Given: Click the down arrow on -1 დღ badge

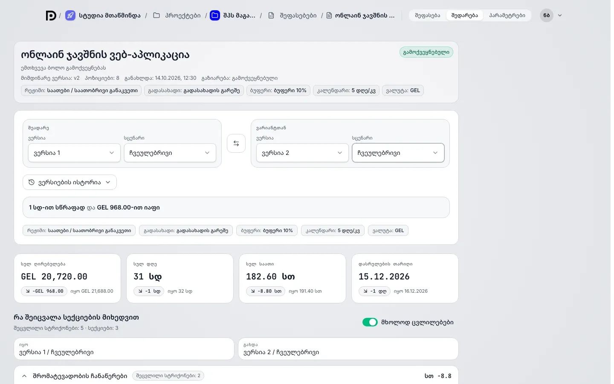Looking at the screenshot, I should pyautogui.click(x=365, y=291).
